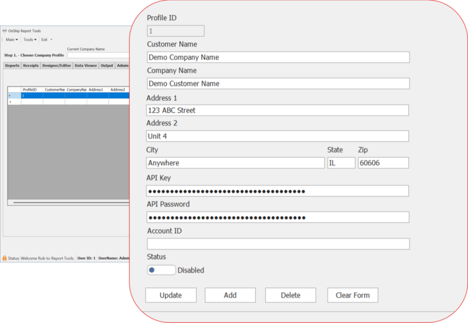Click the Add button
468x323 pixels.
coord(230,295)
